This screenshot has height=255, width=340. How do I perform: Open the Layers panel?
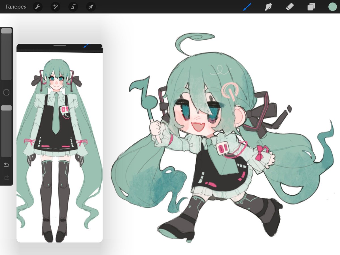pyautogui.click(x=311, y=7)
